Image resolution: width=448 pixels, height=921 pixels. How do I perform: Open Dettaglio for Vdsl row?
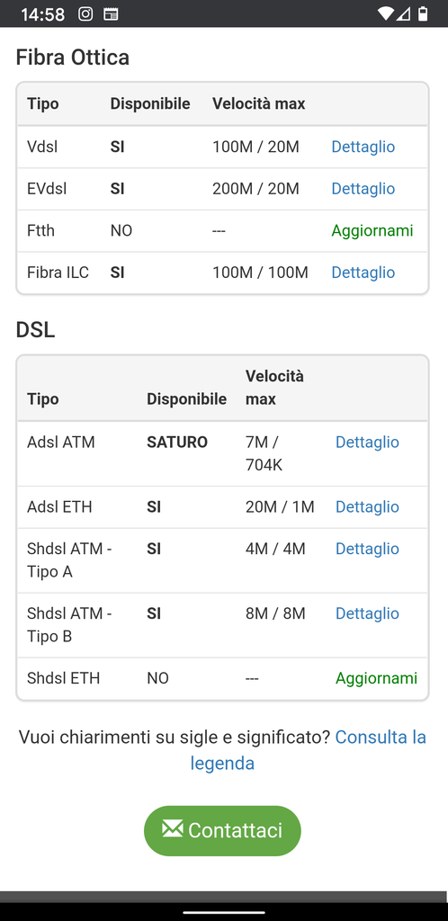[x=363, y=147]
